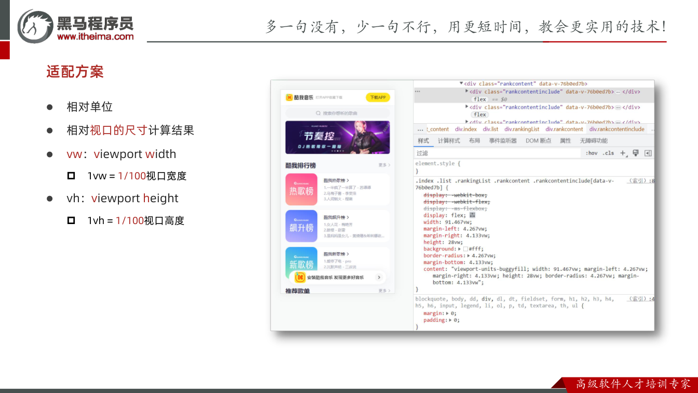Switch to the 计算样式 tab
The width and height of the screenshot is (698, 393).
[449, 141]
